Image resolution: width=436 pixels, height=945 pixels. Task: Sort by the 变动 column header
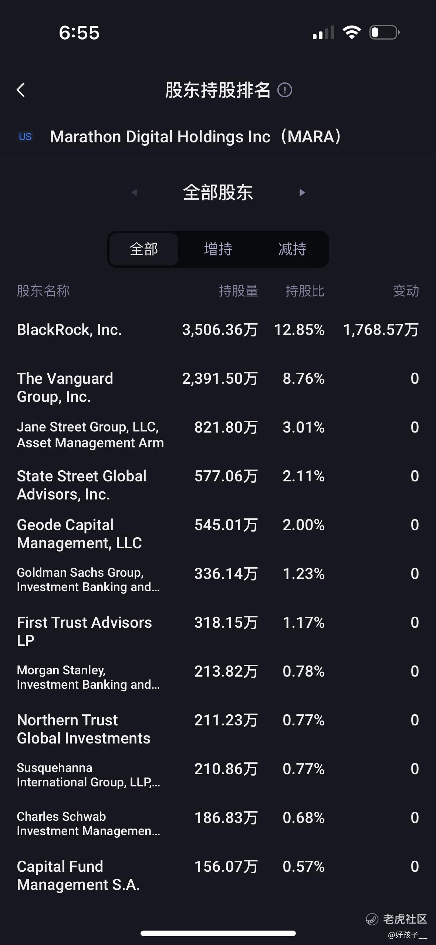pyautogui.click(x=406, y=291)
